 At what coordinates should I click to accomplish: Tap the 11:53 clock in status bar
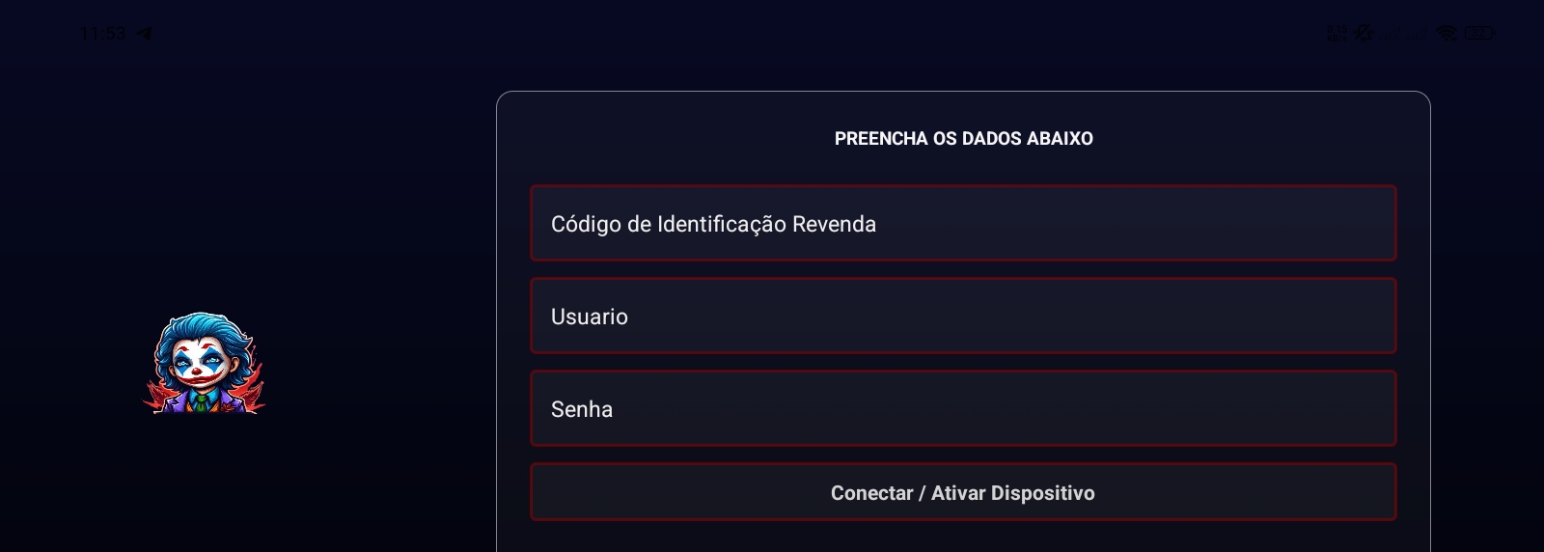[x=102, y=34]
